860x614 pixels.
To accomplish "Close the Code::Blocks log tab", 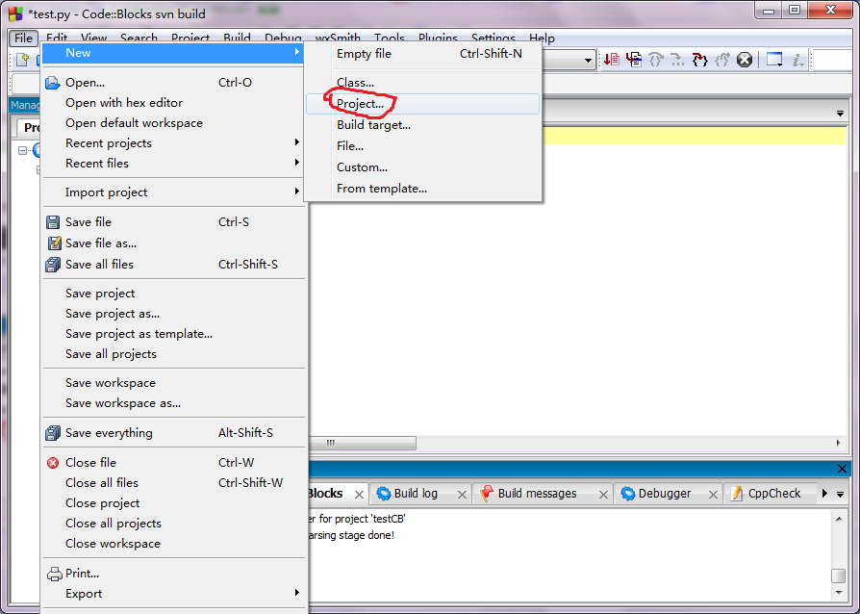I will pyautogui.click(x=359, y=495).
